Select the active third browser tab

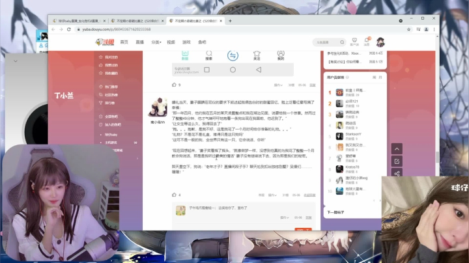194,21
